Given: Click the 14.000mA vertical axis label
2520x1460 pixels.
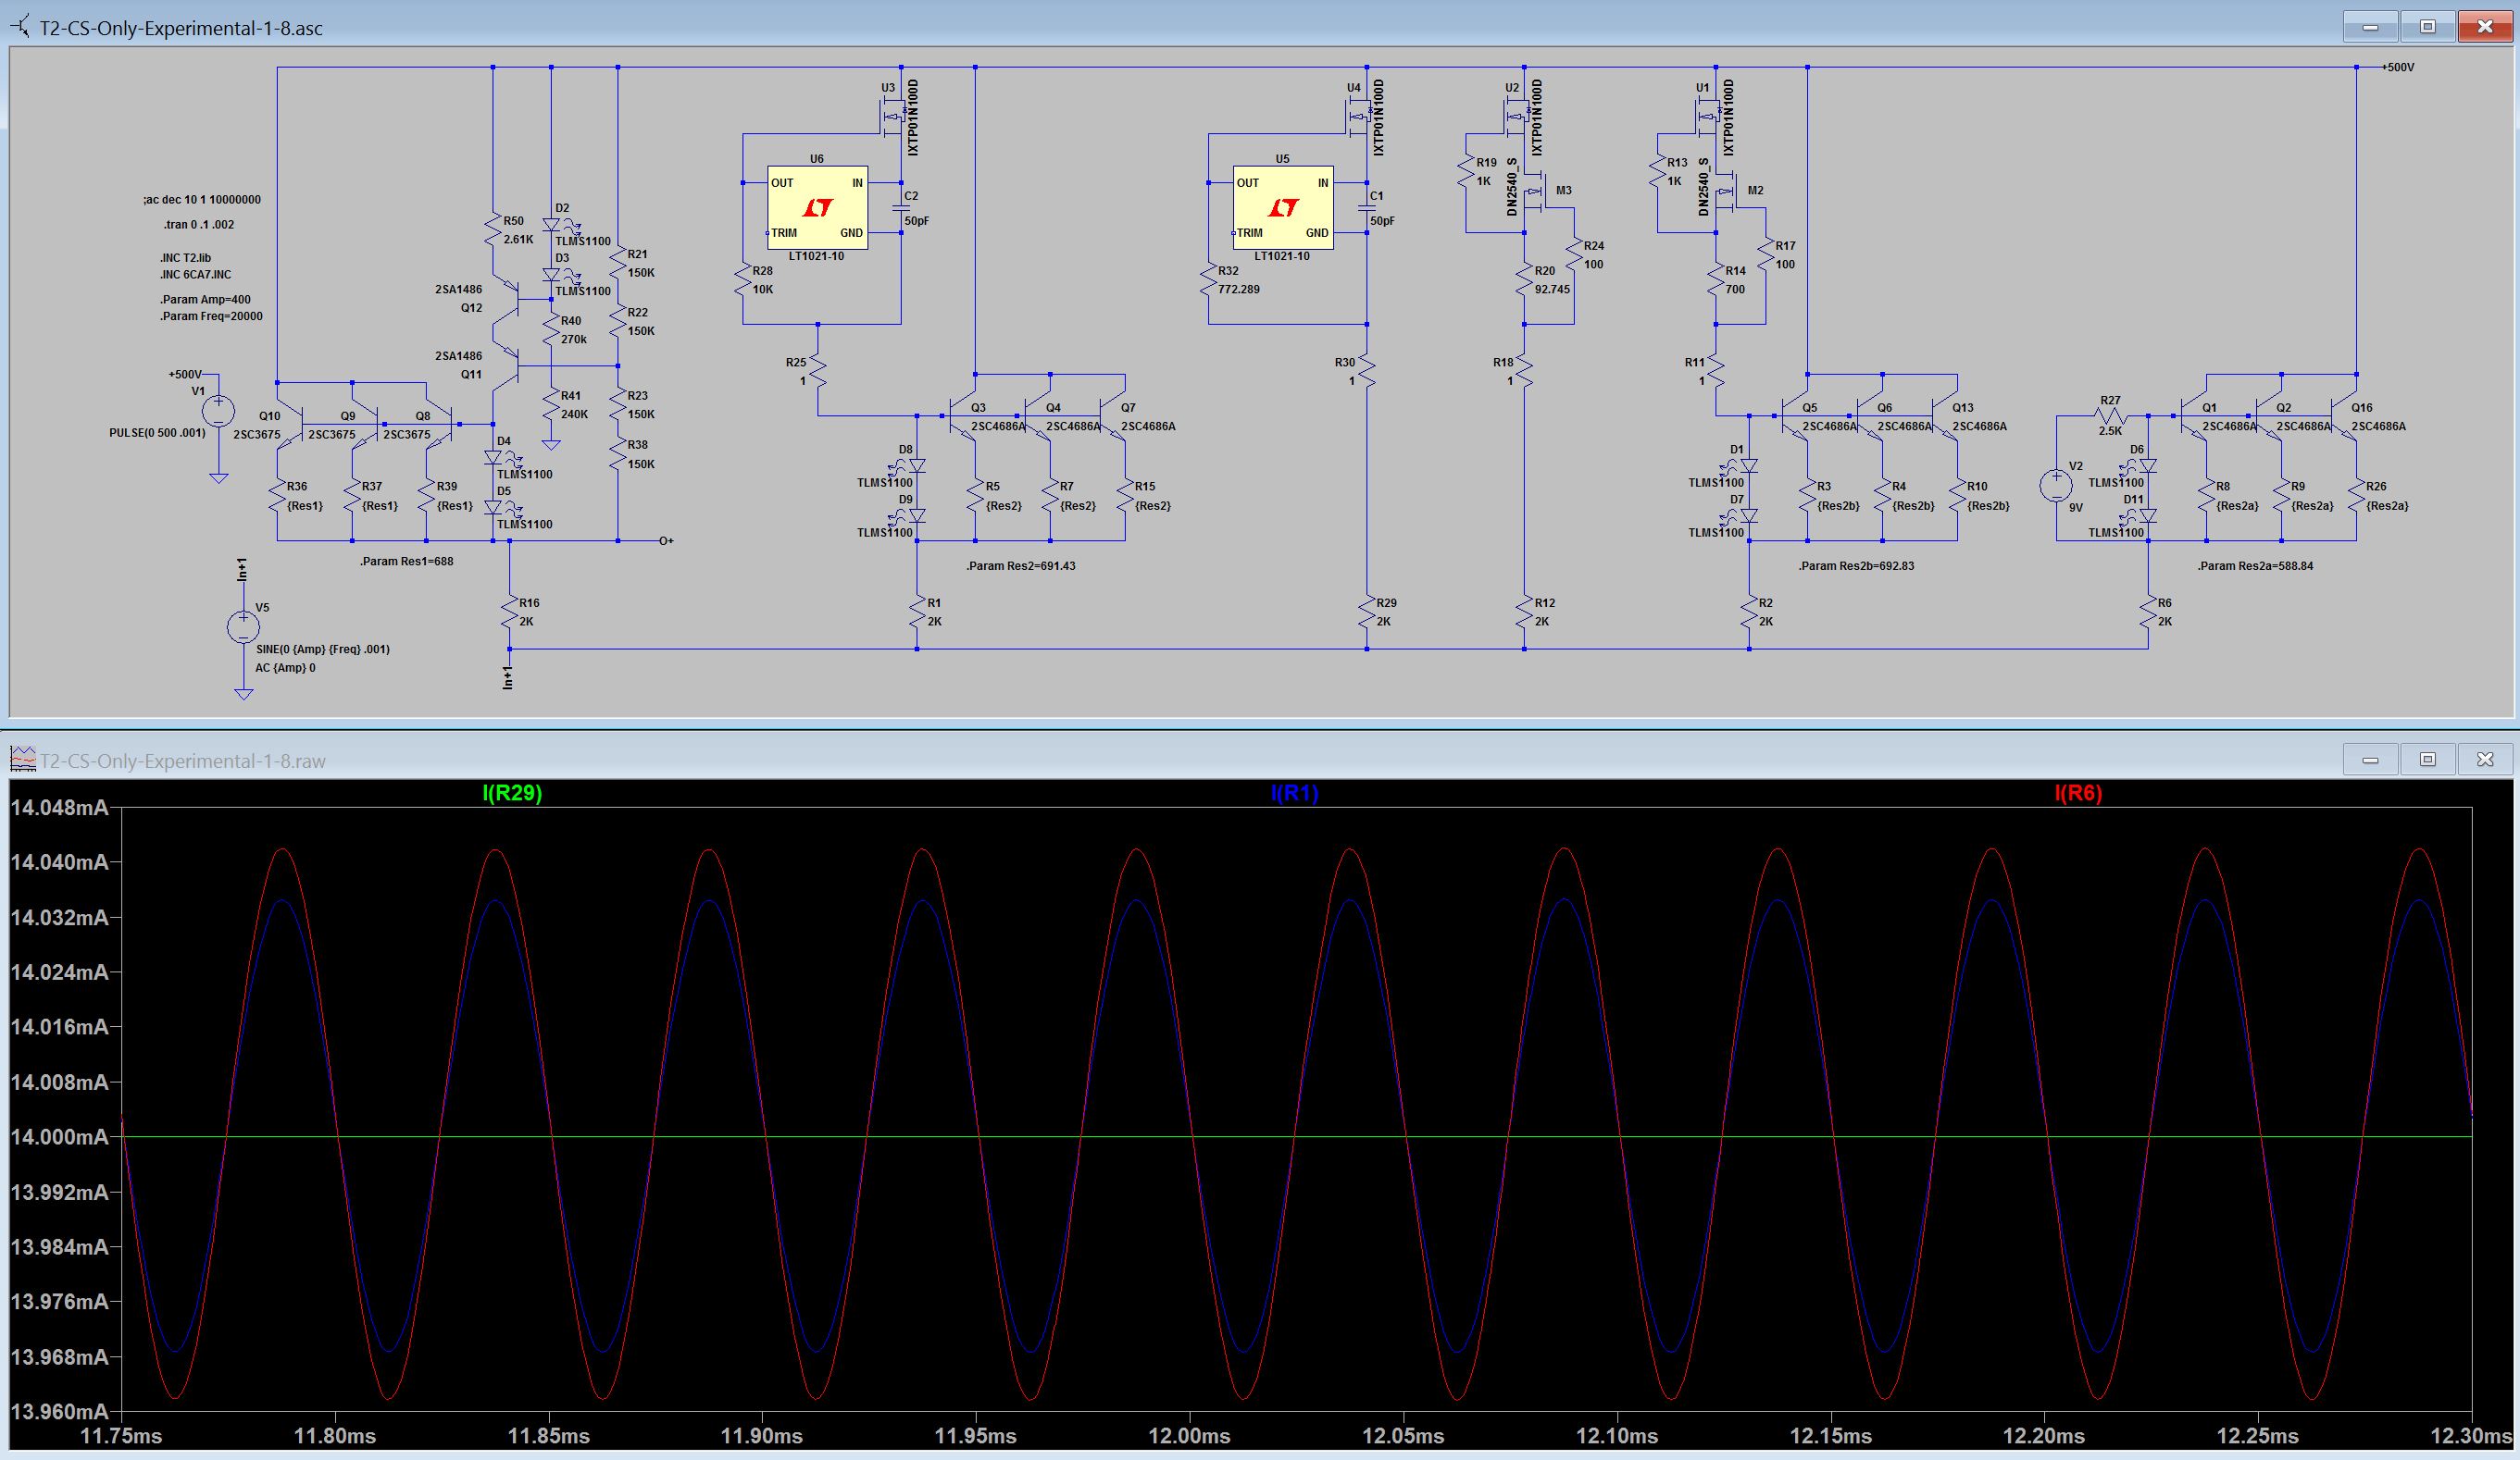Looking at the screenshot, I should click(60, 1137).
